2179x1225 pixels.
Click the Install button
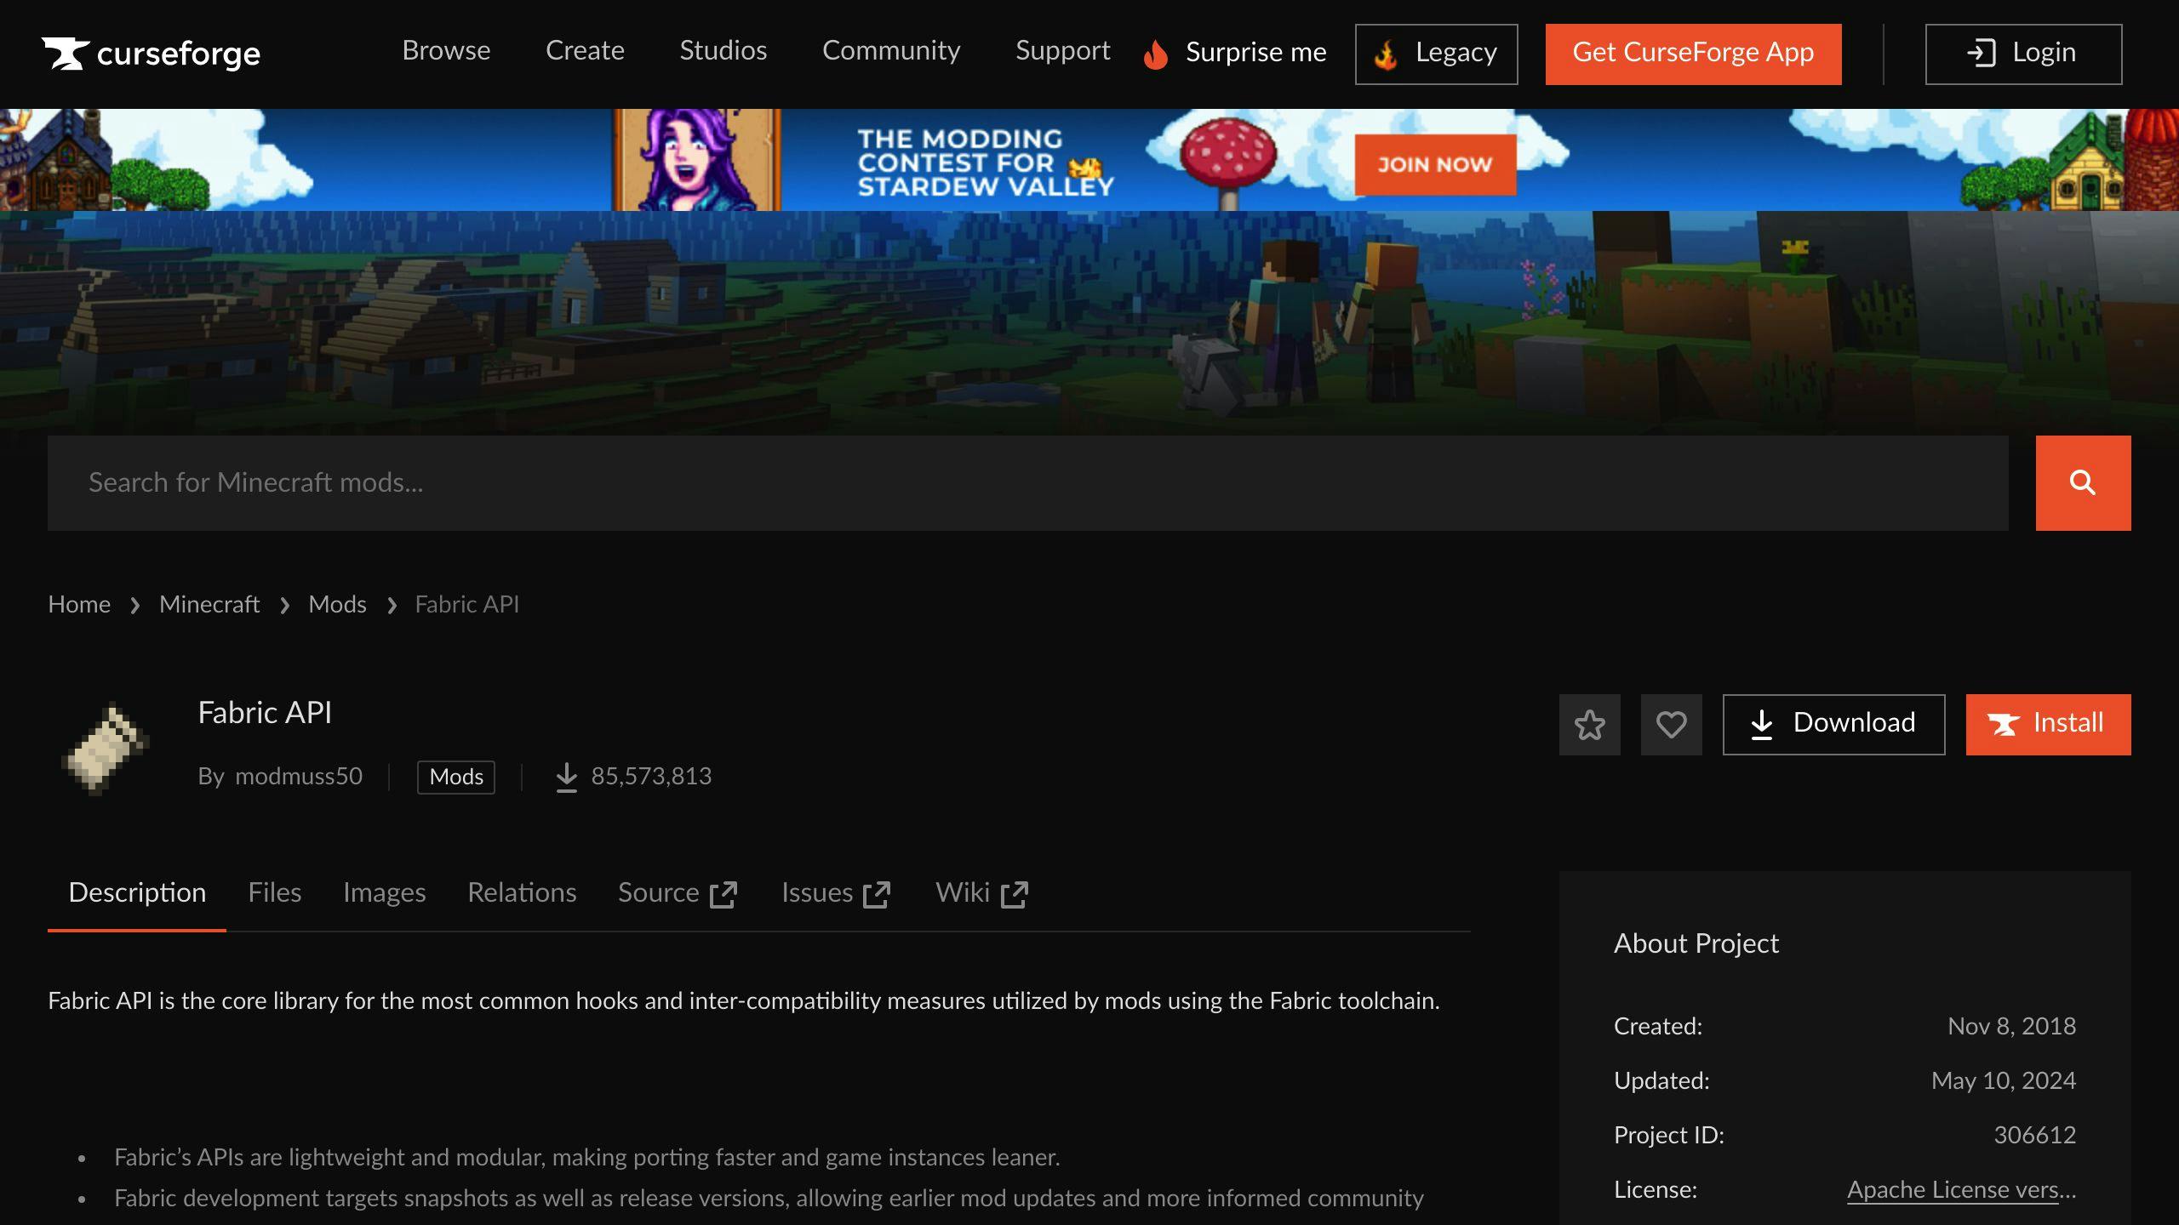[2048, 725]
